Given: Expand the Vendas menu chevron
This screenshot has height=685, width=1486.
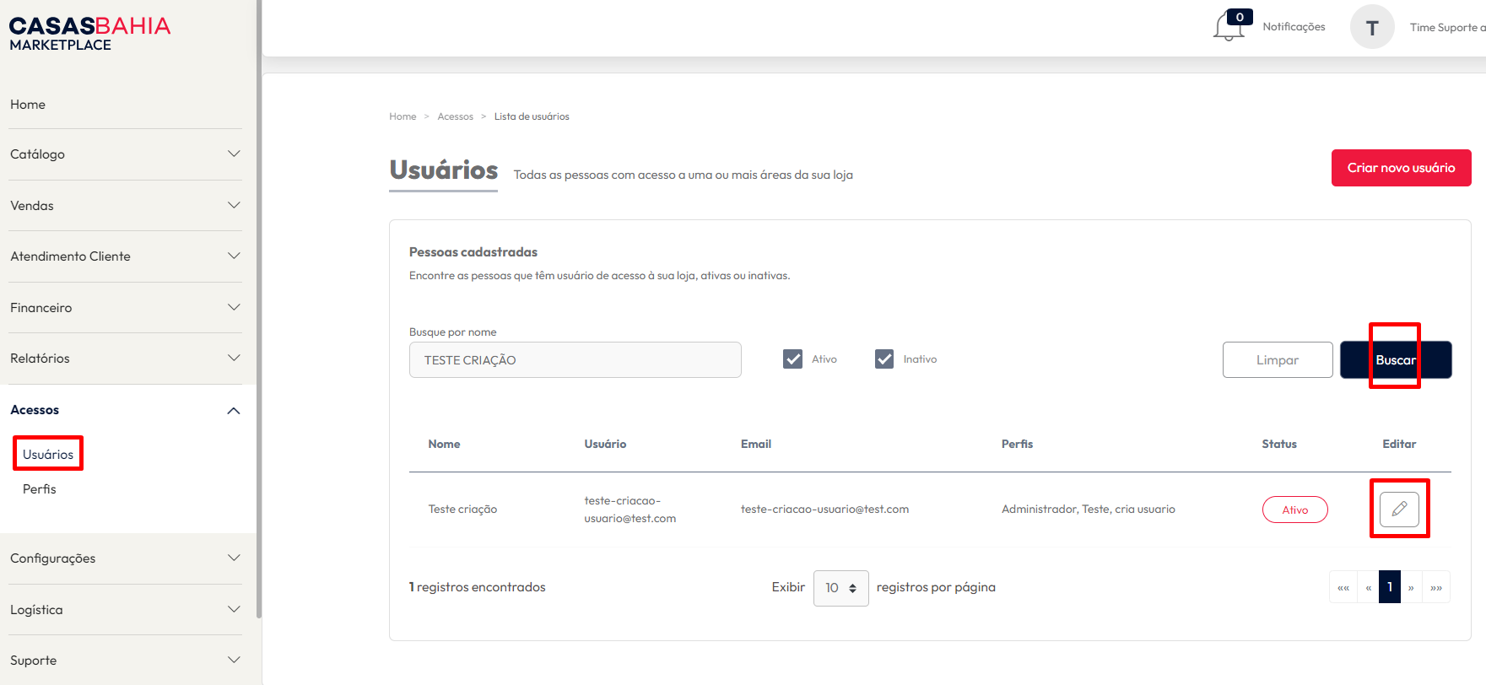Looking at the screenshot, I should 234,205.
